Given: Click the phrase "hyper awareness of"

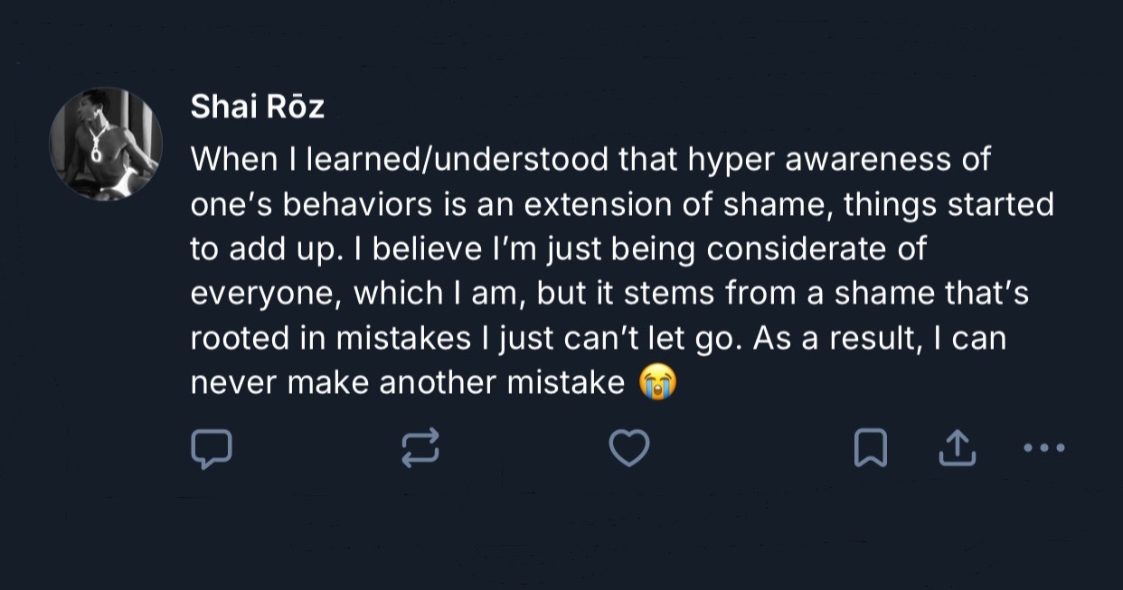Looking at the screenshot, I should (839, 160).
